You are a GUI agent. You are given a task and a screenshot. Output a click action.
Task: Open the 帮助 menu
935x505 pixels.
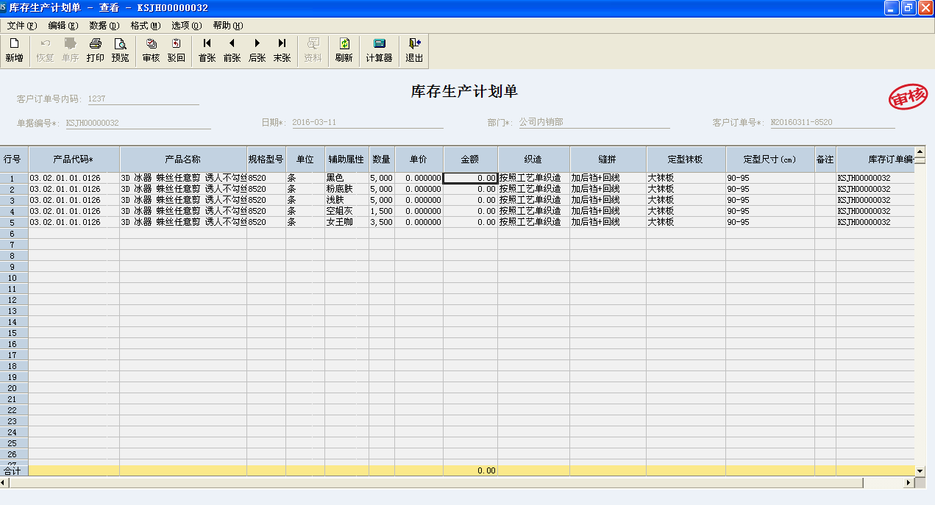coord(228,26)
